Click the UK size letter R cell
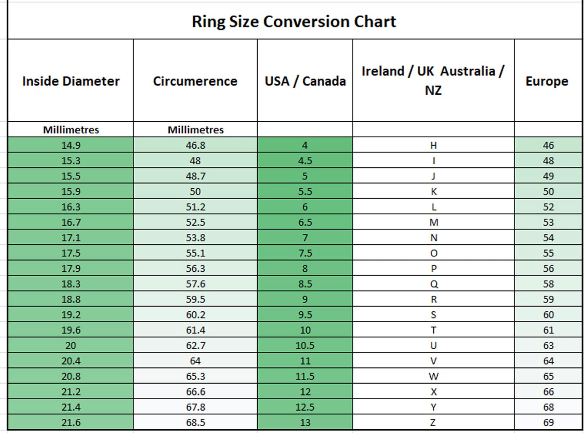This screenshot has width=584, height=433. tap(433, 299)
